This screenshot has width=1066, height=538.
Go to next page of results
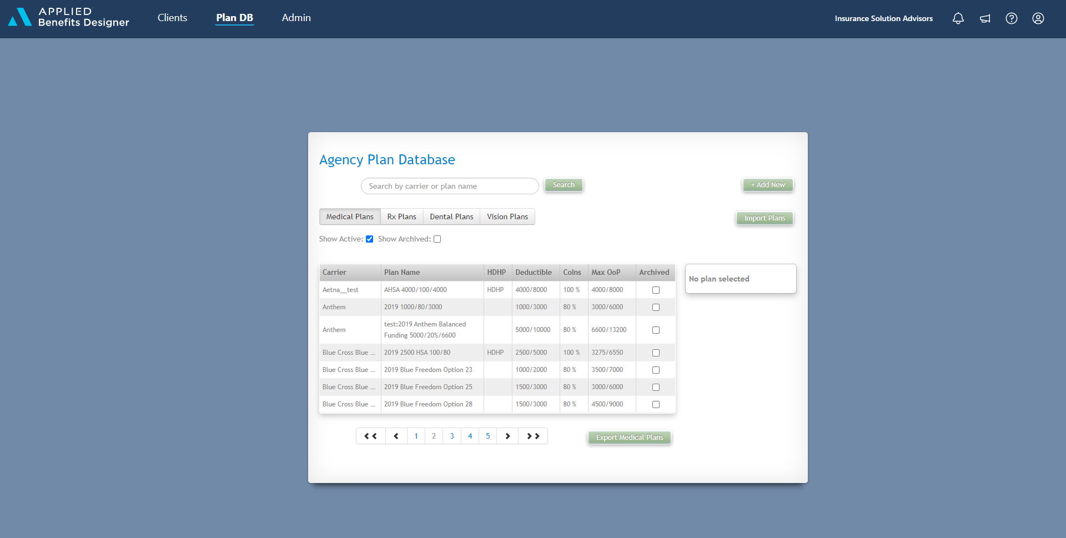click(x=507, y=436)
